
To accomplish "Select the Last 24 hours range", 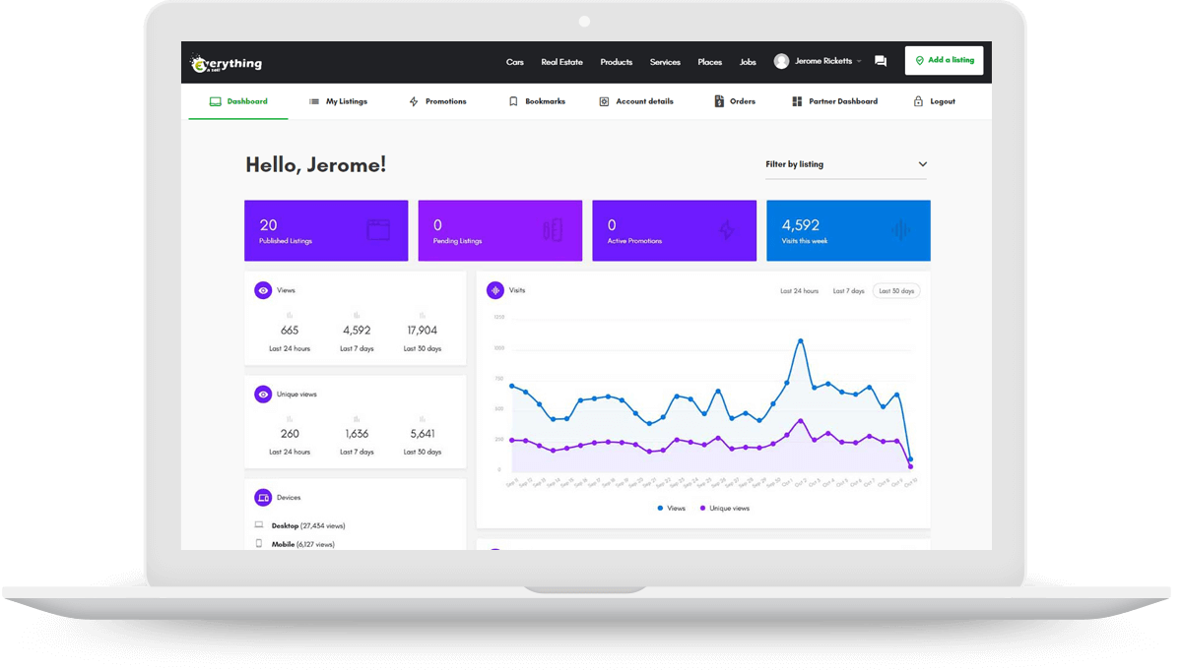I will (x=799, y=291).
